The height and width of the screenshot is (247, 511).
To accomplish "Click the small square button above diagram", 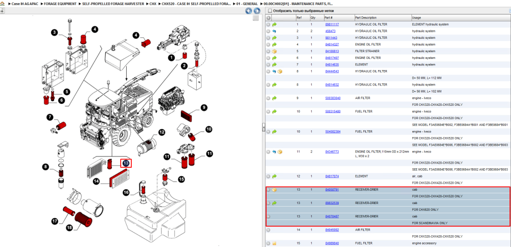I will tap(256, 18).
